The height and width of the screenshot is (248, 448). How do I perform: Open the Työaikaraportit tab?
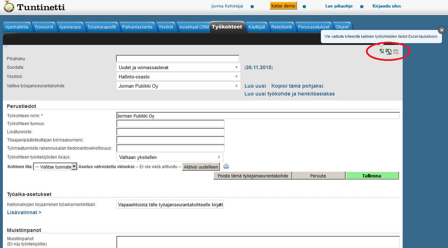101,27
